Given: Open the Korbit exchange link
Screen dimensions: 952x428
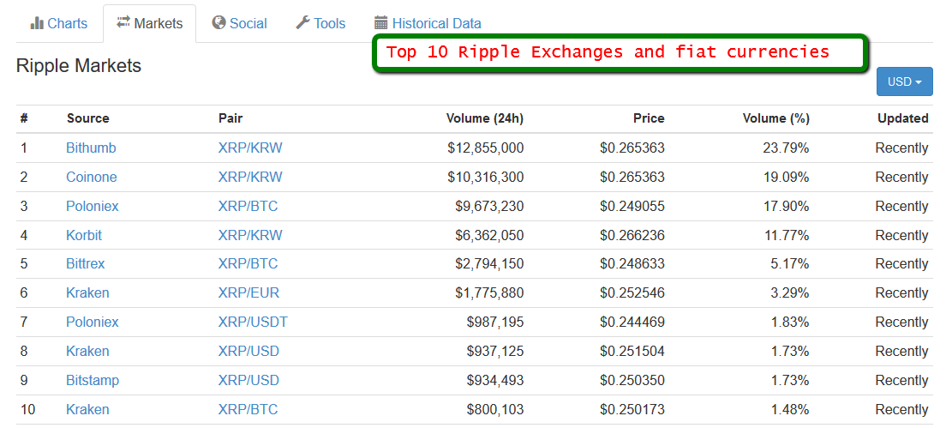Looking at the screenshot, I should pos(85,235).
